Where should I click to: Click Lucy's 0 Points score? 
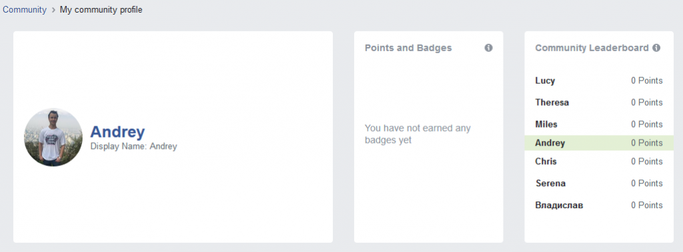pyautogui.click(x=647, y=81)
